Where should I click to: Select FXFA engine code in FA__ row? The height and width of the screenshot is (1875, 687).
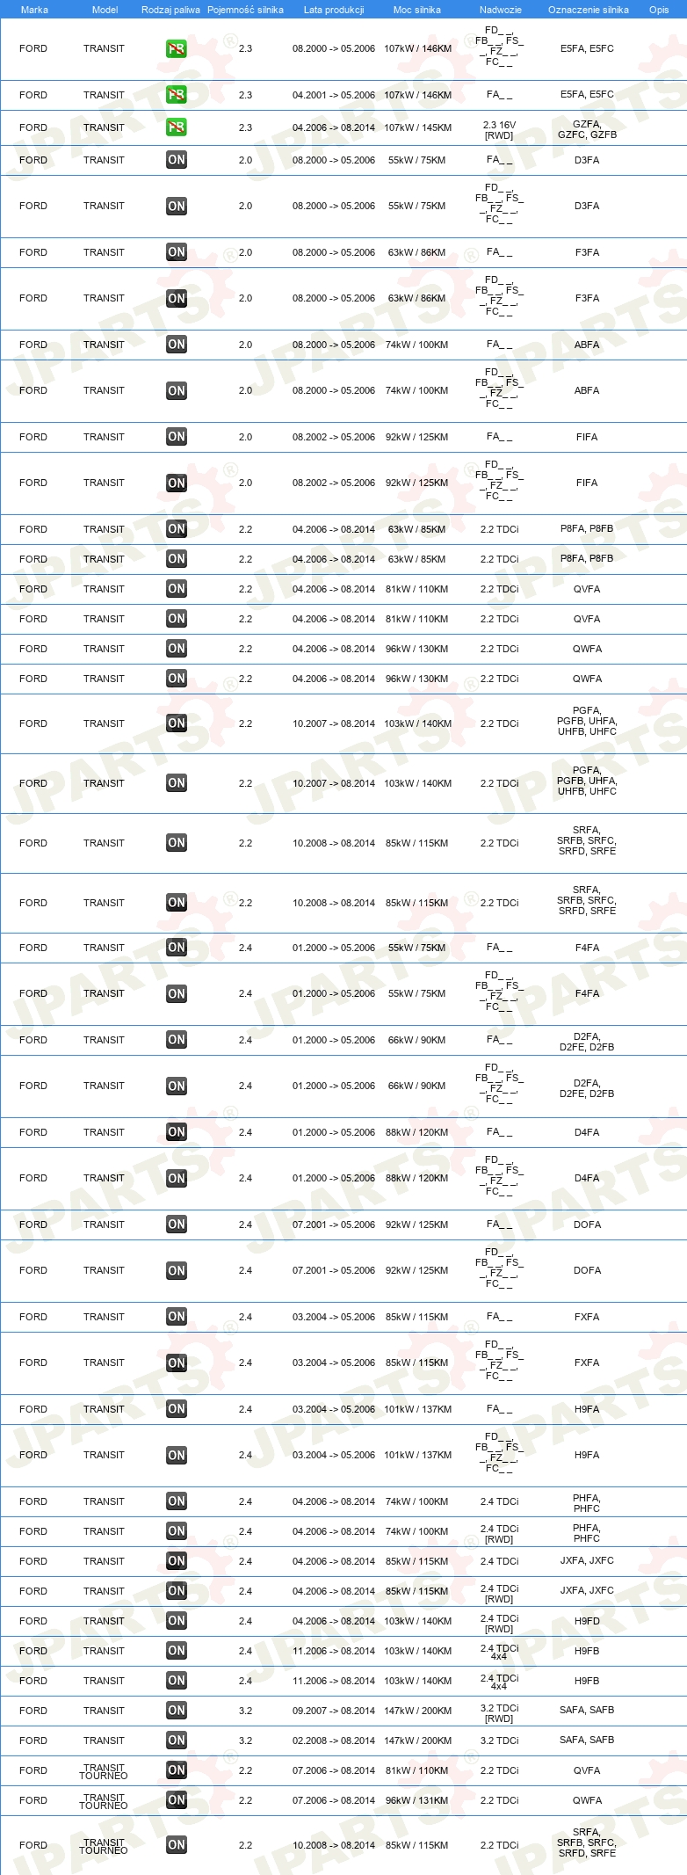(x=587, y=1317)
